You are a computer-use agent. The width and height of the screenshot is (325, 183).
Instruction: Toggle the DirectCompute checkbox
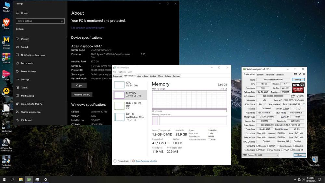278,146
